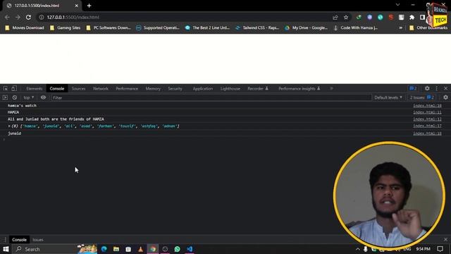Click the console Filter input field
Viewport: 451px width, 254px height.
pyautogui.click(x=211, y=97)
